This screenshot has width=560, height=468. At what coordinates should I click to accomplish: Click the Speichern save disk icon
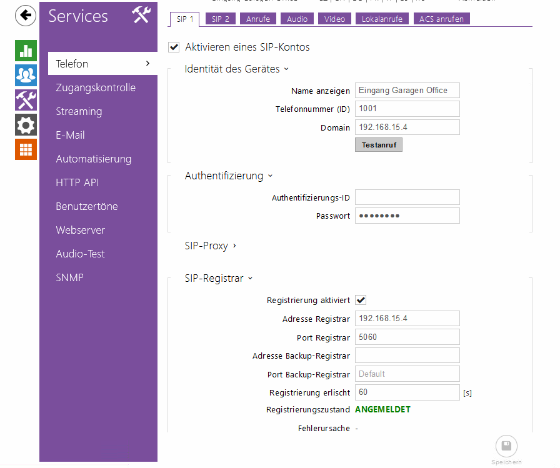[506, 446]
